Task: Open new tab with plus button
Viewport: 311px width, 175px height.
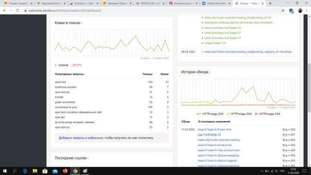Action: click(x=270, y=3)
